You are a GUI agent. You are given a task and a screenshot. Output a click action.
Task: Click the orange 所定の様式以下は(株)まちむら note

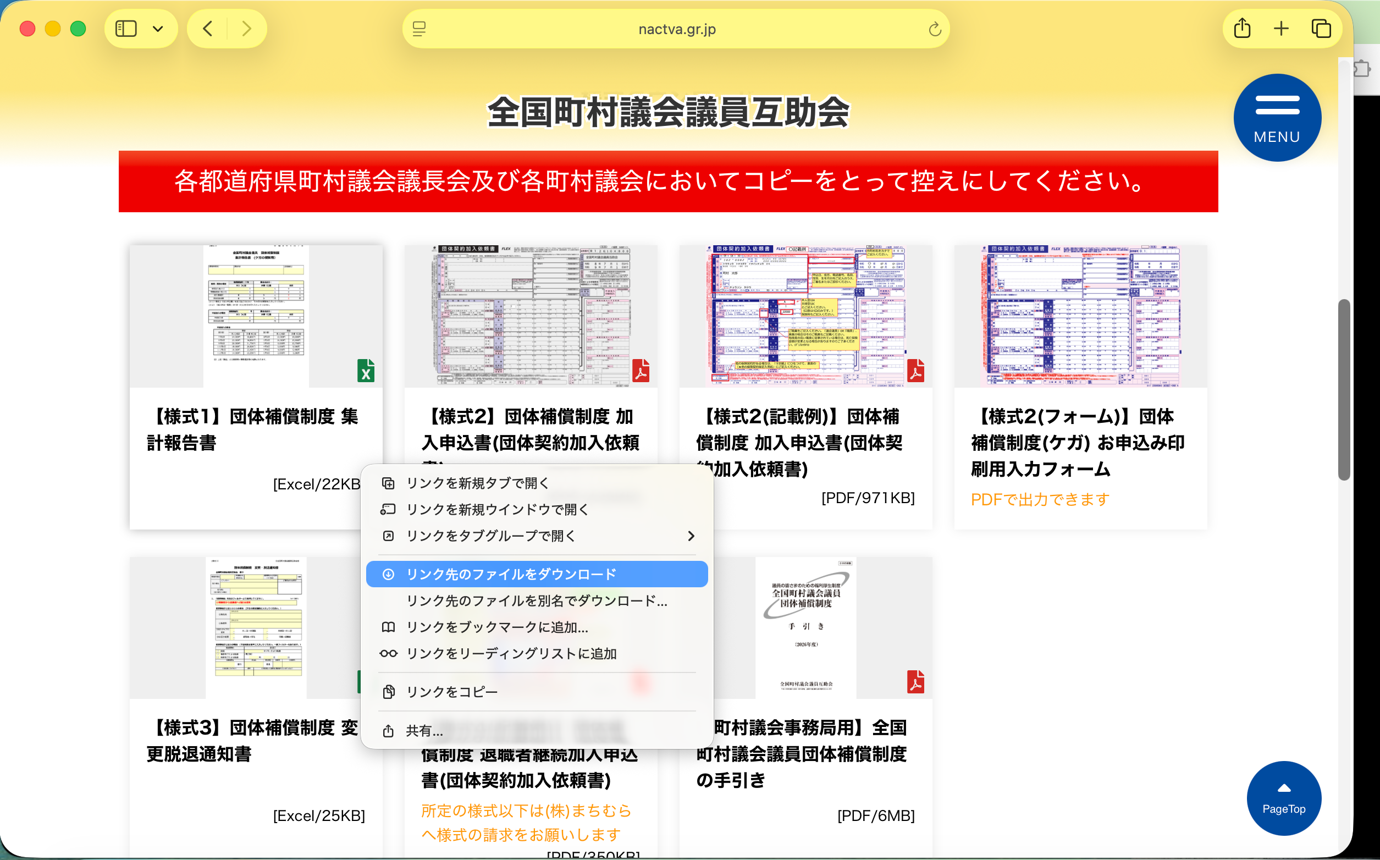527,823
